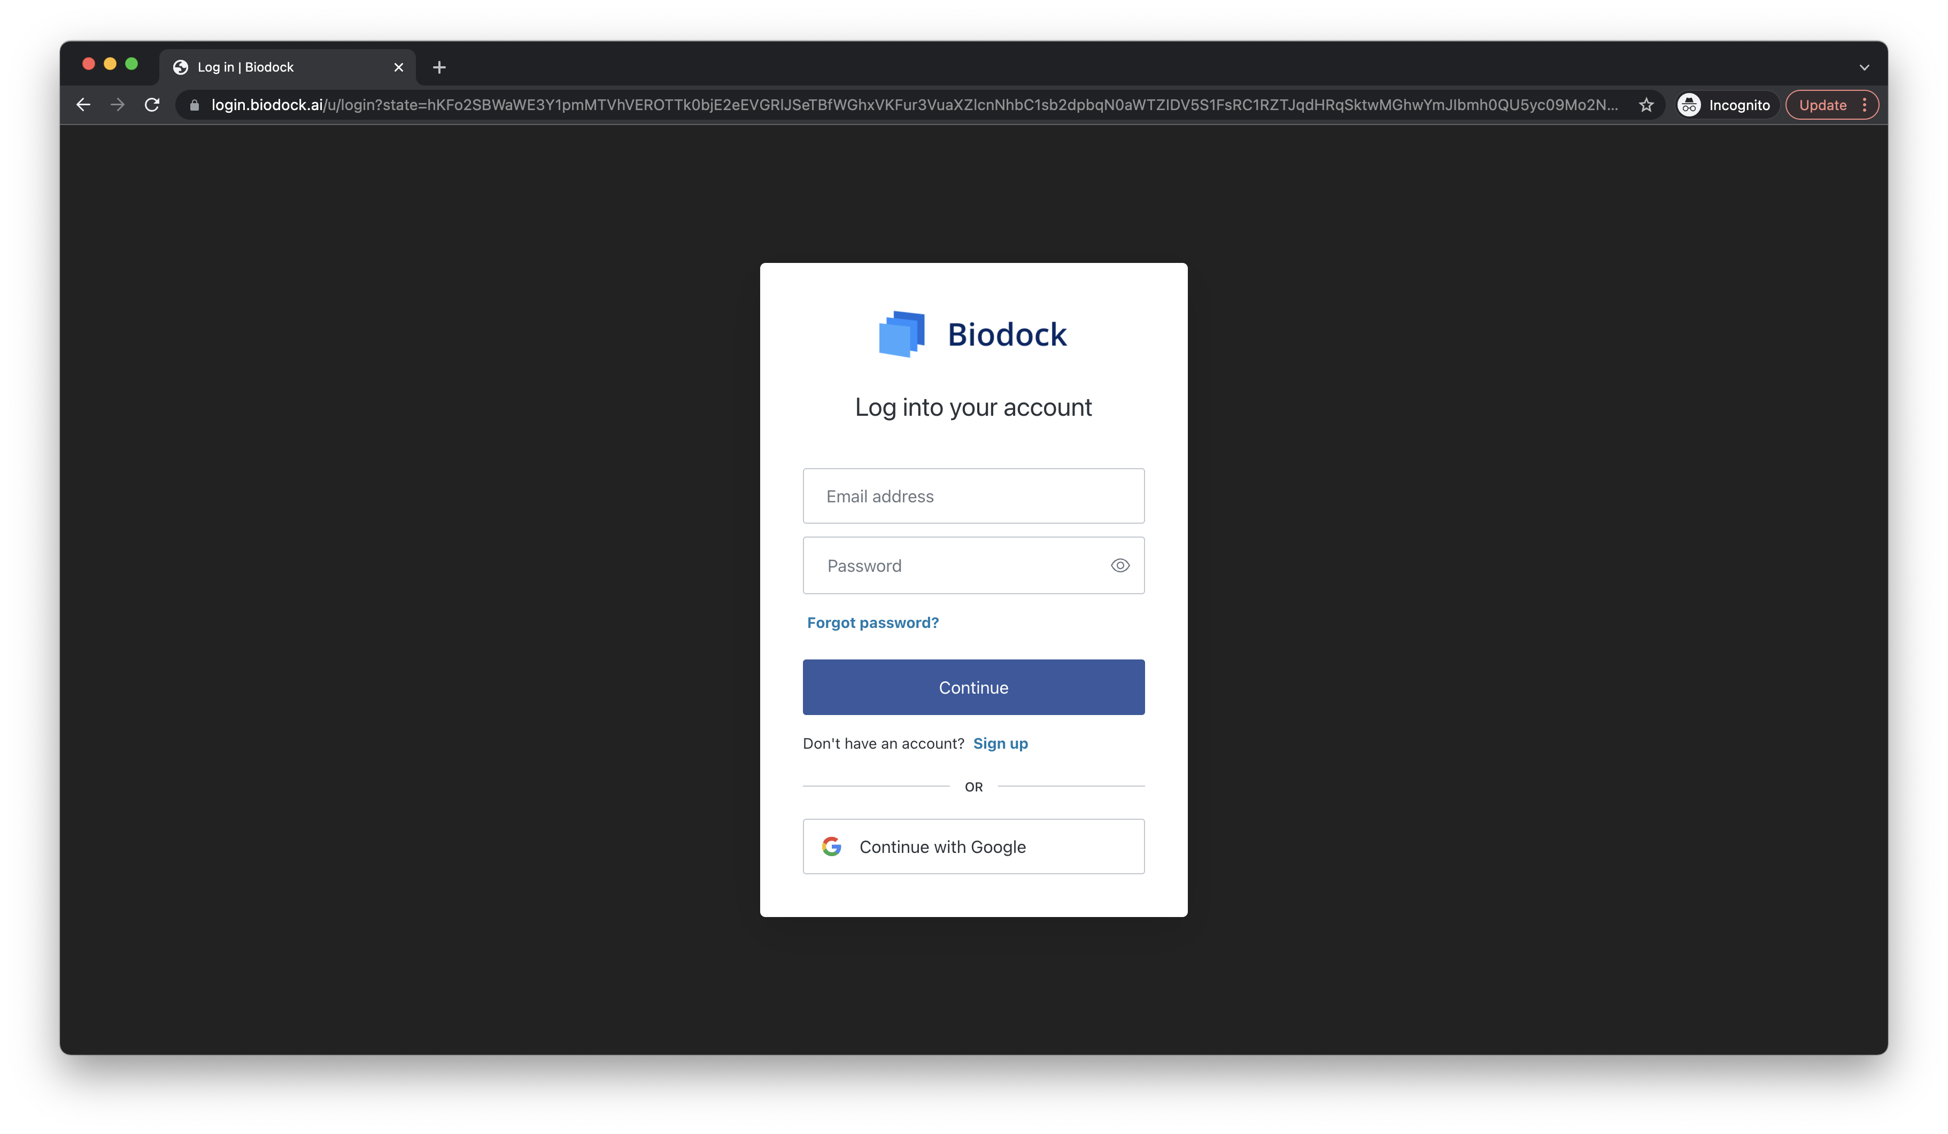Click the Continue button
The height and width of the screenshot is (1134, 1948).
coord(973,687)
